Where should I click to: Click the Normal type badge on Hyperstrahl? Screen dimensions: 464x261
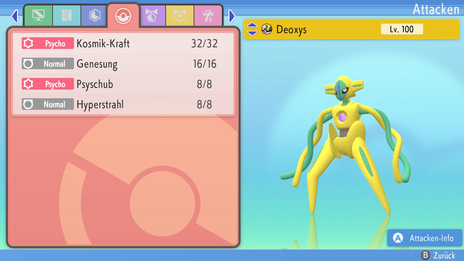(x=48, y=104)
